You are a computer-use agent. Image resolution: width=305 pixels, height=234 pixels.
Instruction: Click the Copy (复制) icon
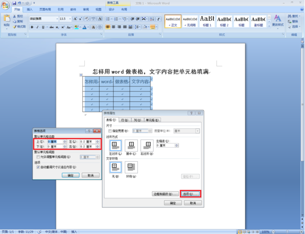pyautogui.click(x=14, y=21)
